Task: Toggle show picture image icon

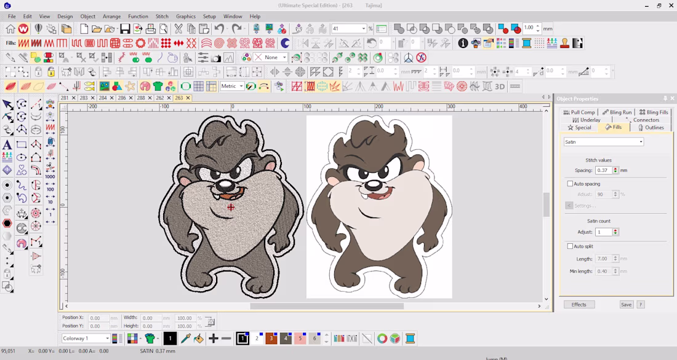Action: point(105,87)
